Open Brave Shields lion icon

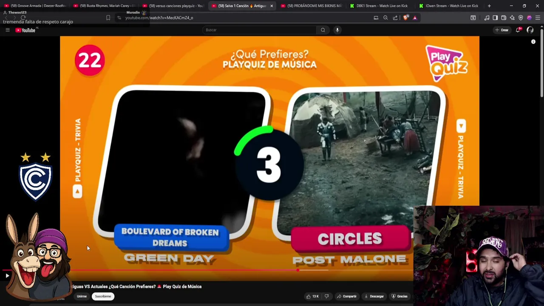[x=405, y=18]
